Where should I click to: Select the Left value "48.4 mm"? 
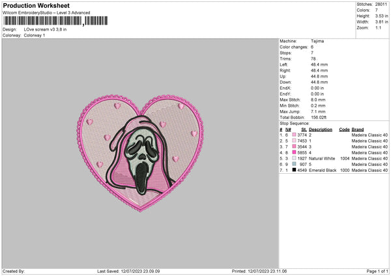tap(319, 64)
